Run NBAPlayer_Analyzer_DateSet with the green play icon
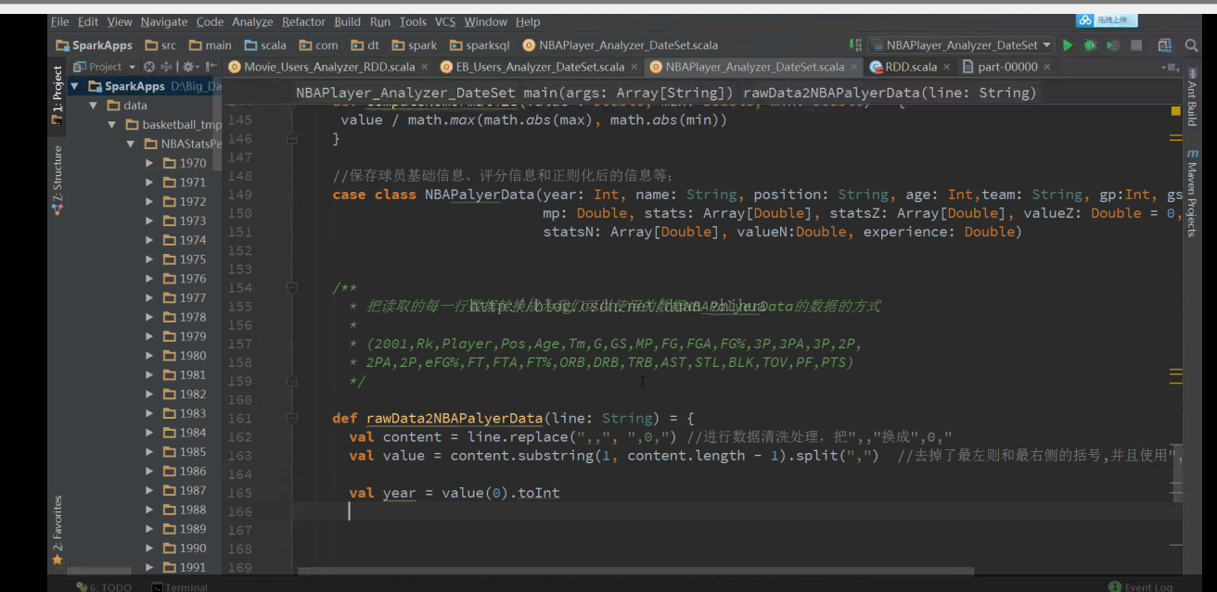 pos(1068,44)
